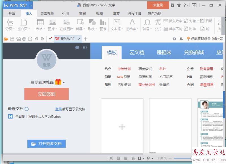226x164 pixels.
Task: Open the 特色功能 ribbon tab
Action: click(x=155, y=14)
